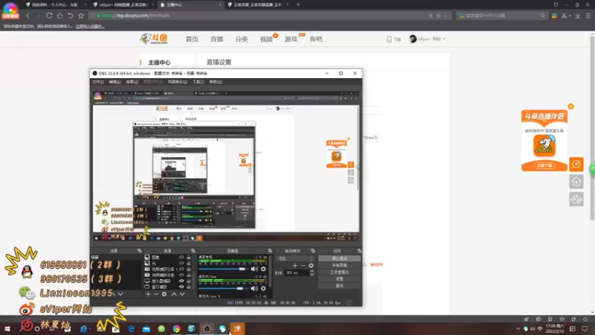The width and height of the screenshot is (595, 335).
Task: Lock the 显示器捕获 source
Action: pos(189,281)
